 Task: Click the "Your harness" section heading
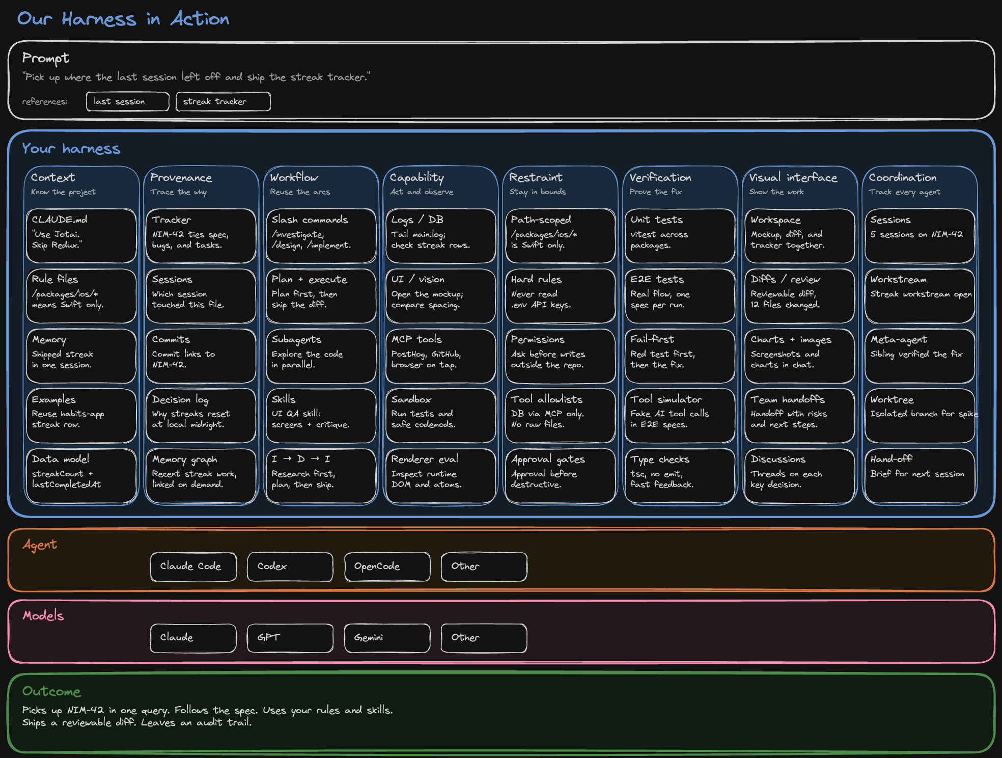coord(71,148)
